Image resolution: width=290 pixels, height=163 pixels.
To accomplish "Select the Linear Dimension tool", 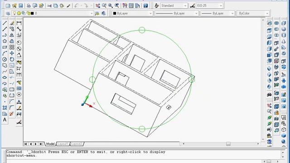I will tap(19, 23).
